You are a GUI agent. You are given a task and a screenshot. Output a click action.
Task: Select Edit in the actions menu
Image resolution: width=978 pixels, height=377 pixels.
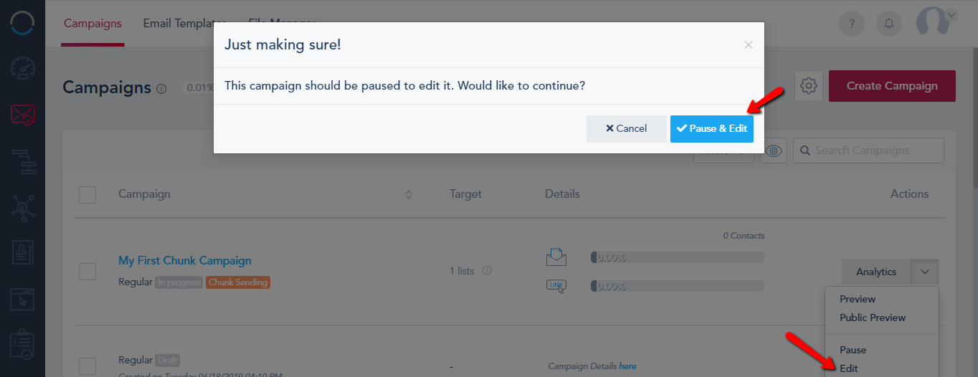click(x=849, y=368)
